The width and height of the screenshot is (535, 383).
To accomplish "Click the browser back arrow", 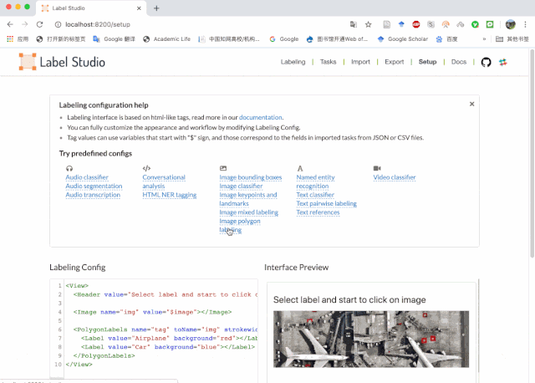I will pos(10,24).
